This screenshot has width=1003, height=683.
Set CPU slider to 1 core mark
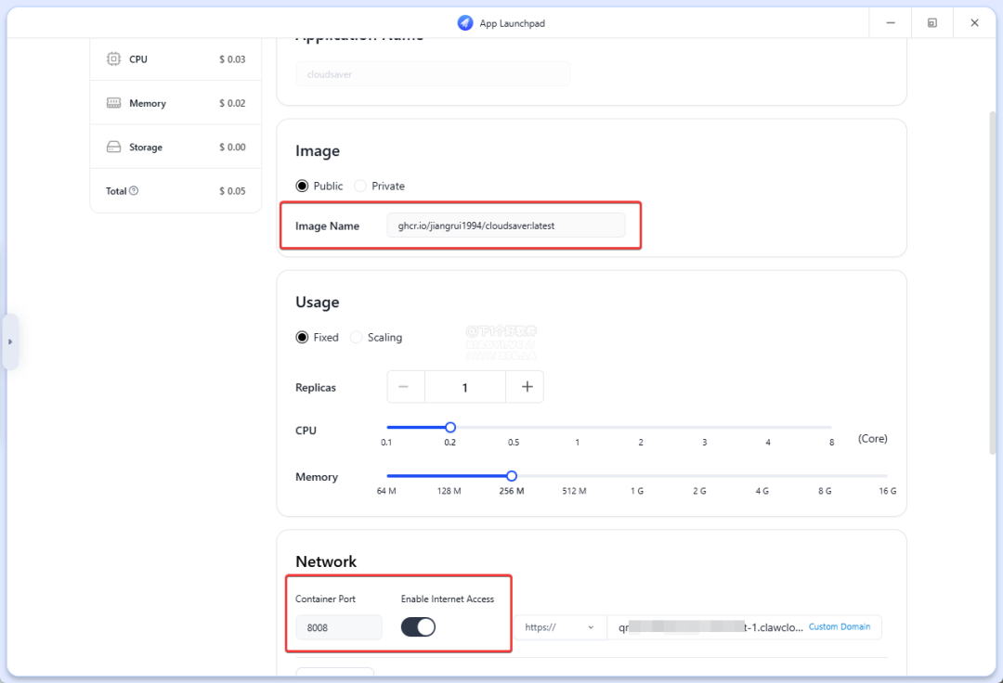tap(577, 428)
